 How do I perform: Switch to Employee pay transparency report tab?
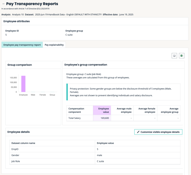[x=22, y=45]
